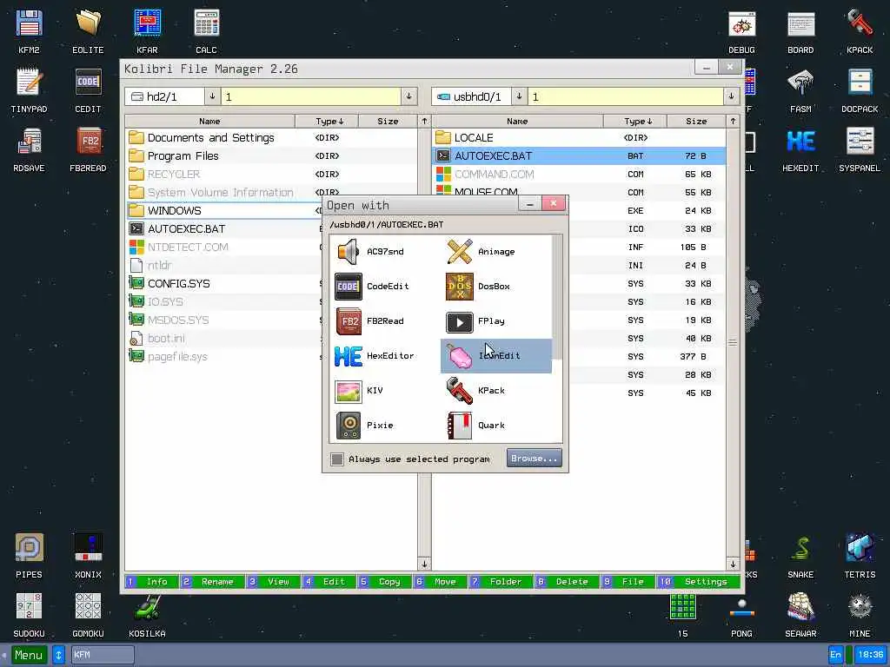Image resolution: width=890 pixels, height=667 pixels.
Task: Select KPack in Open with dialog
Action: pos(496,390)
